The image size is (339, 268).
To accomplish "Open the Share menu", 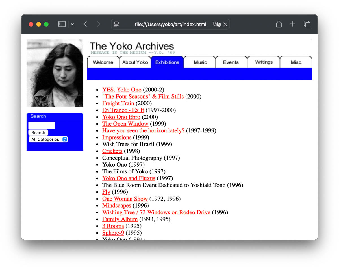I will (279, 24).
